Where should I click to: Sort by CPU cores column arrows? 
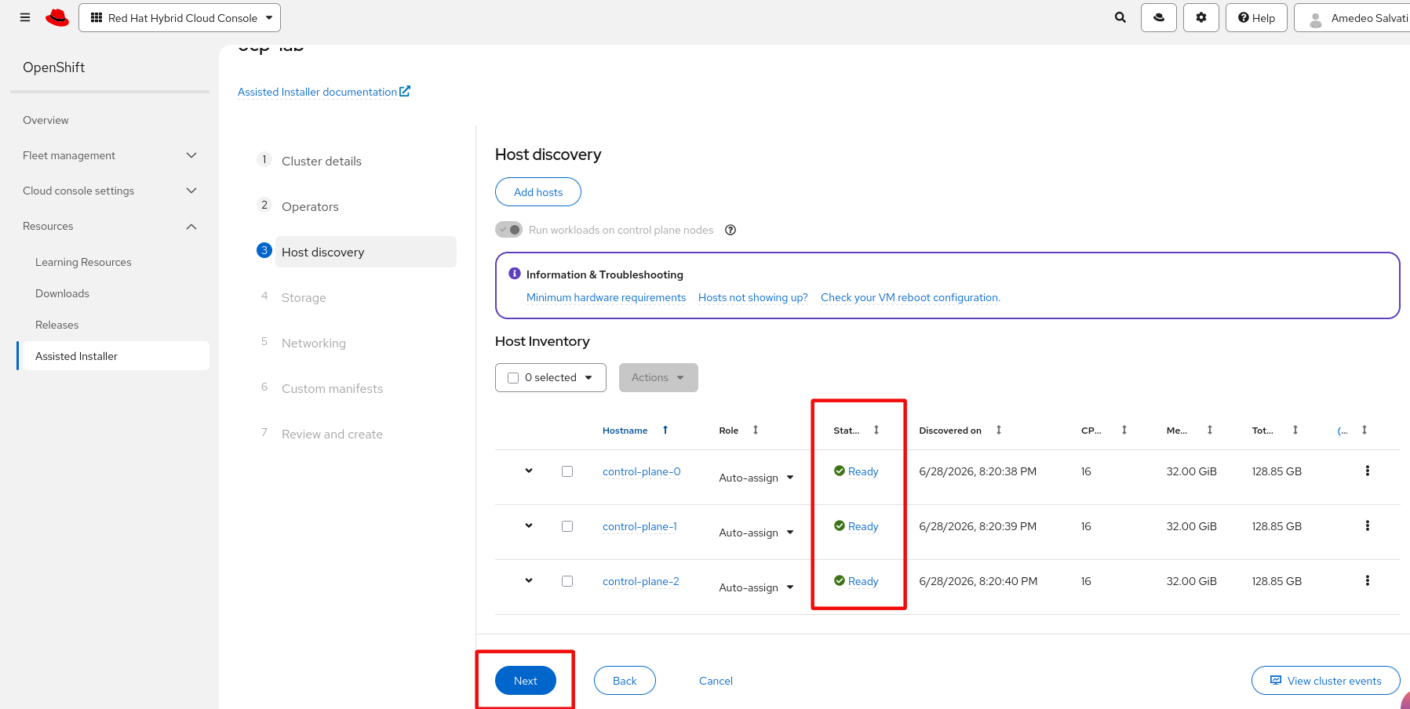pyautogui.click(x=1124, y=430)
